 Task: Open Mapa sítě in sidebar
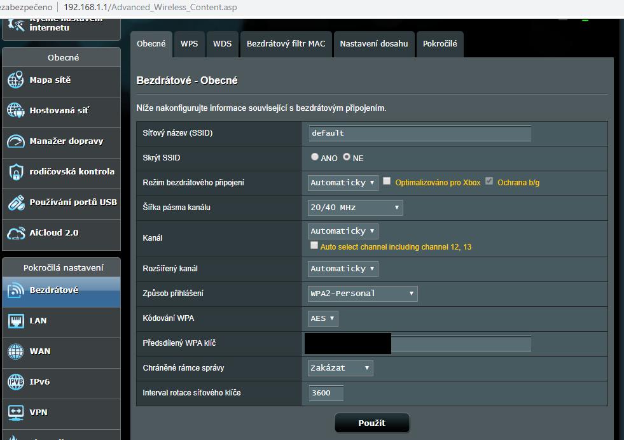point(61,80)
